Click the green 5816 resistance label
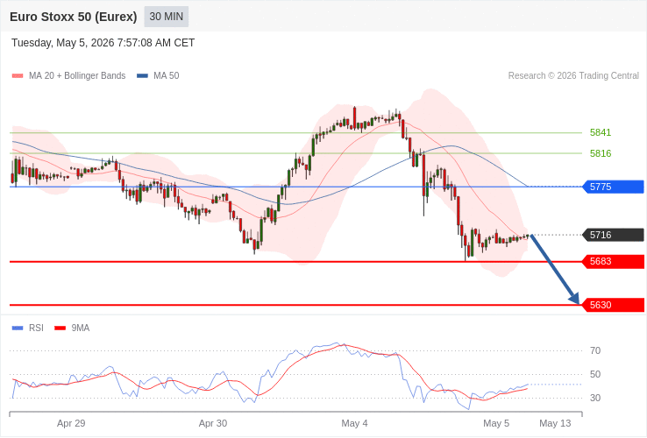 [601, 153]
